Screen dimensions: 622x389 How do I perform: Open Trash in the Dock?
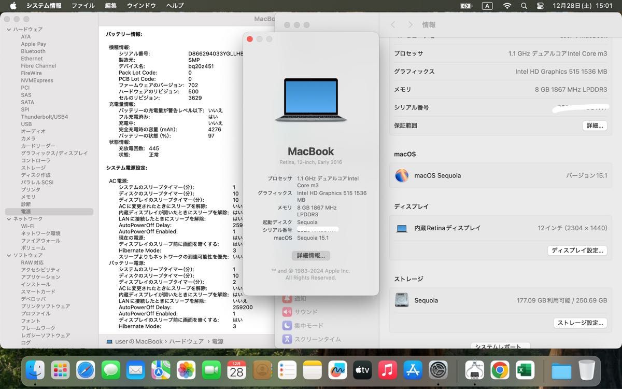pos(587,370)
